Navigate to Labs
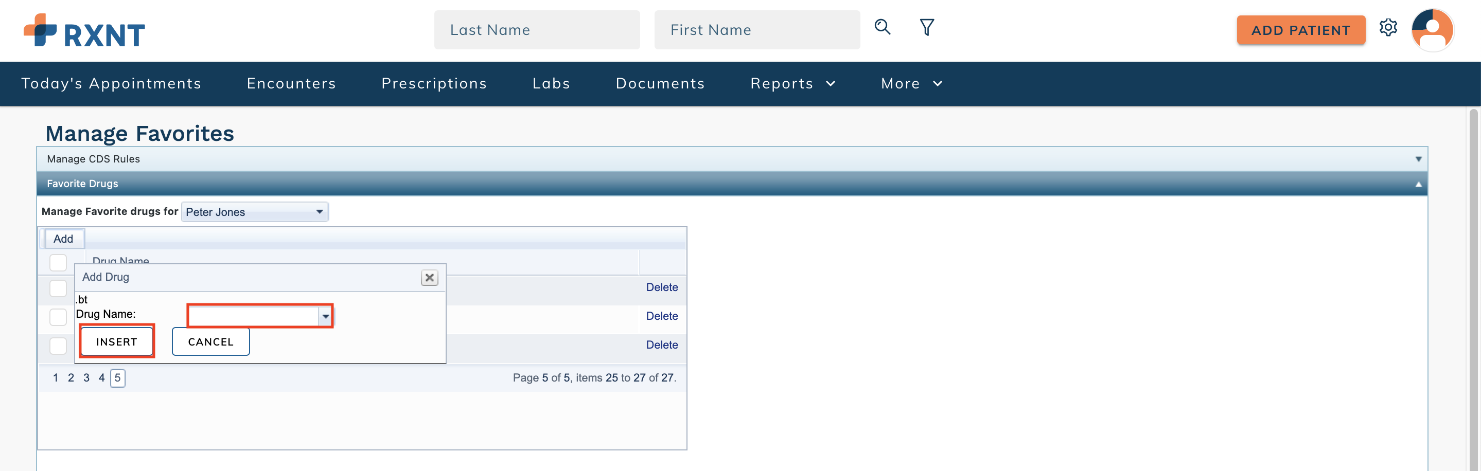This screenshot has height=471, width=1481. pos(551,83)
